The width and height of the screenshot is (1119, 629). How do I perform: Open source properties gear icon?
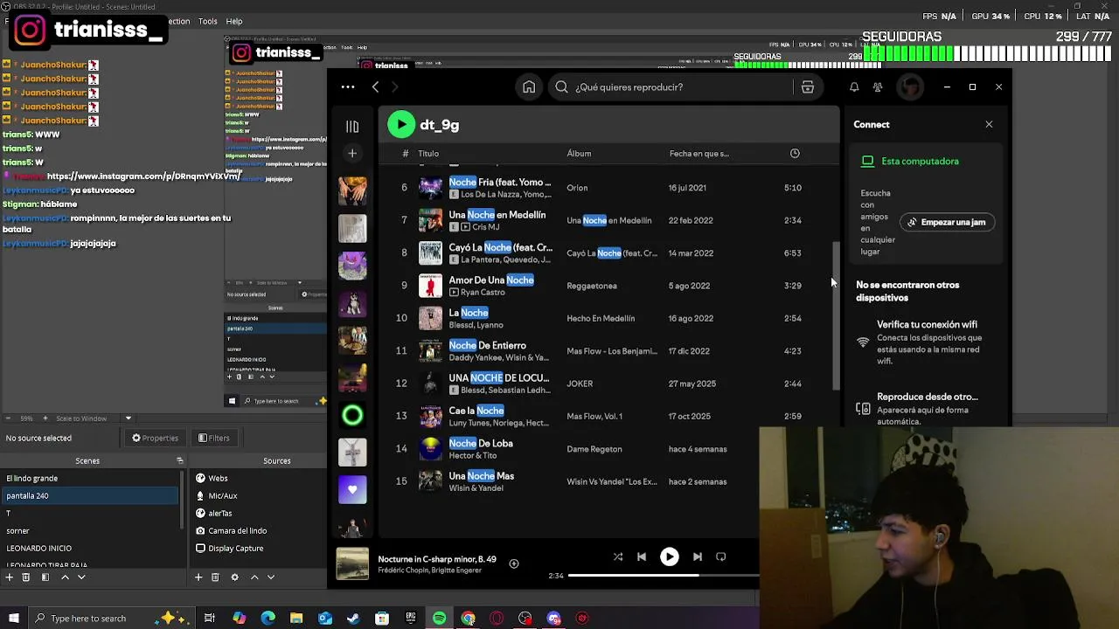pyautogui.click(x=234, y=577)
